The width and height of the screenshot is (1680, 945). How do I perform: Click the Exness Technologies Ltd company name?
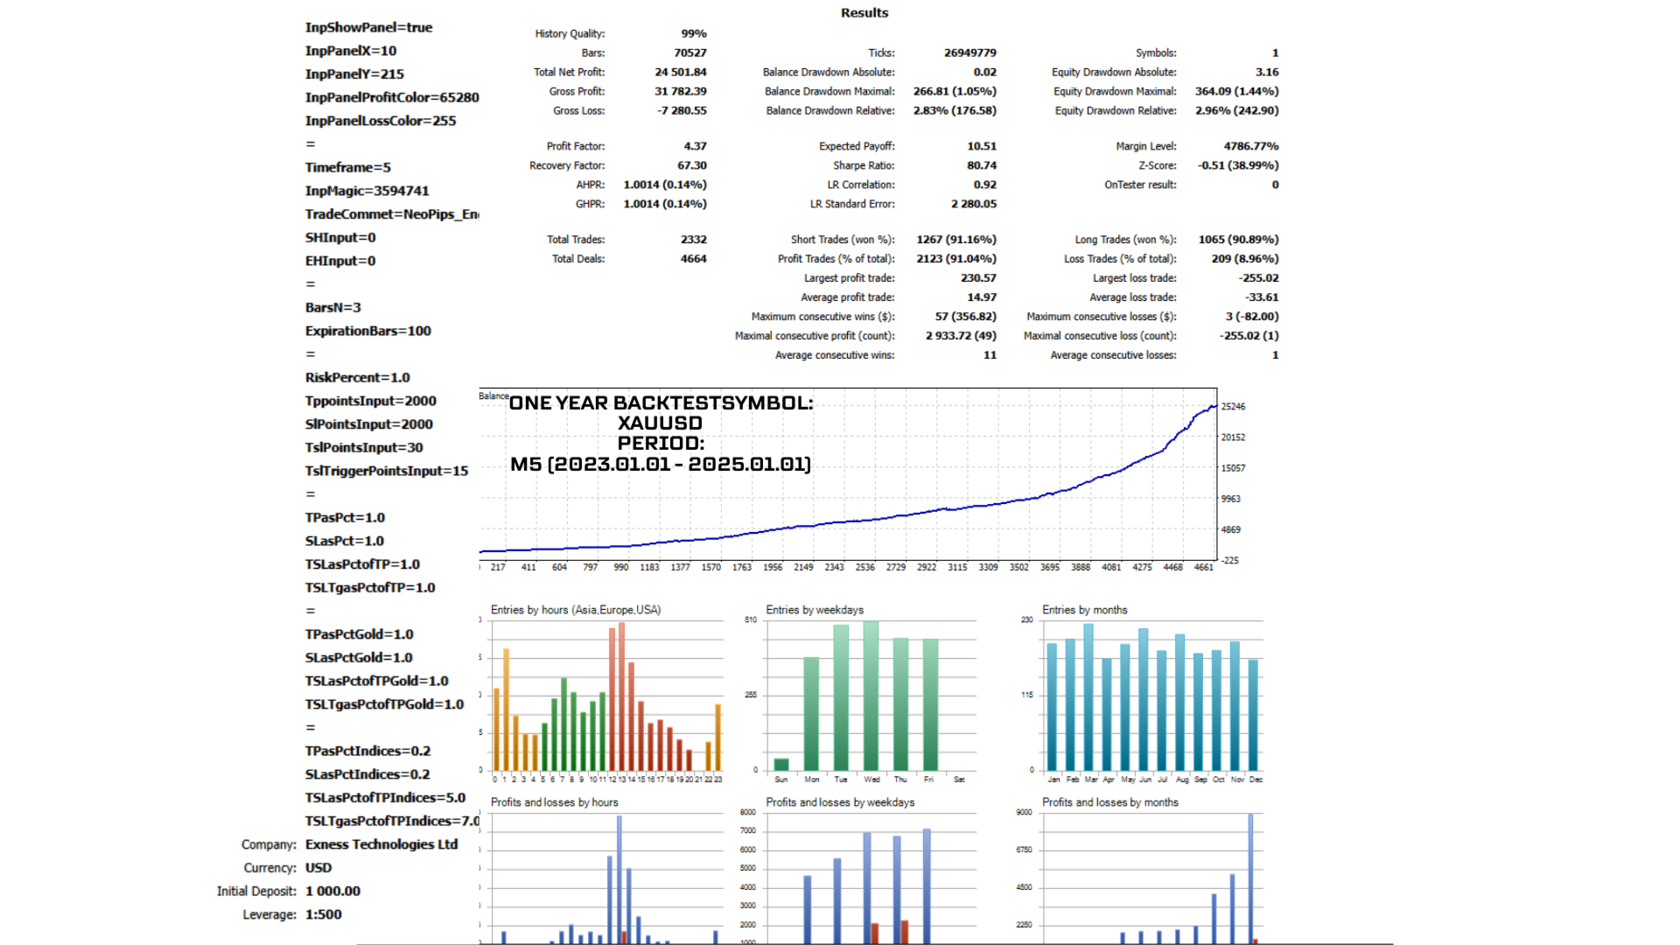click(381, 844)
